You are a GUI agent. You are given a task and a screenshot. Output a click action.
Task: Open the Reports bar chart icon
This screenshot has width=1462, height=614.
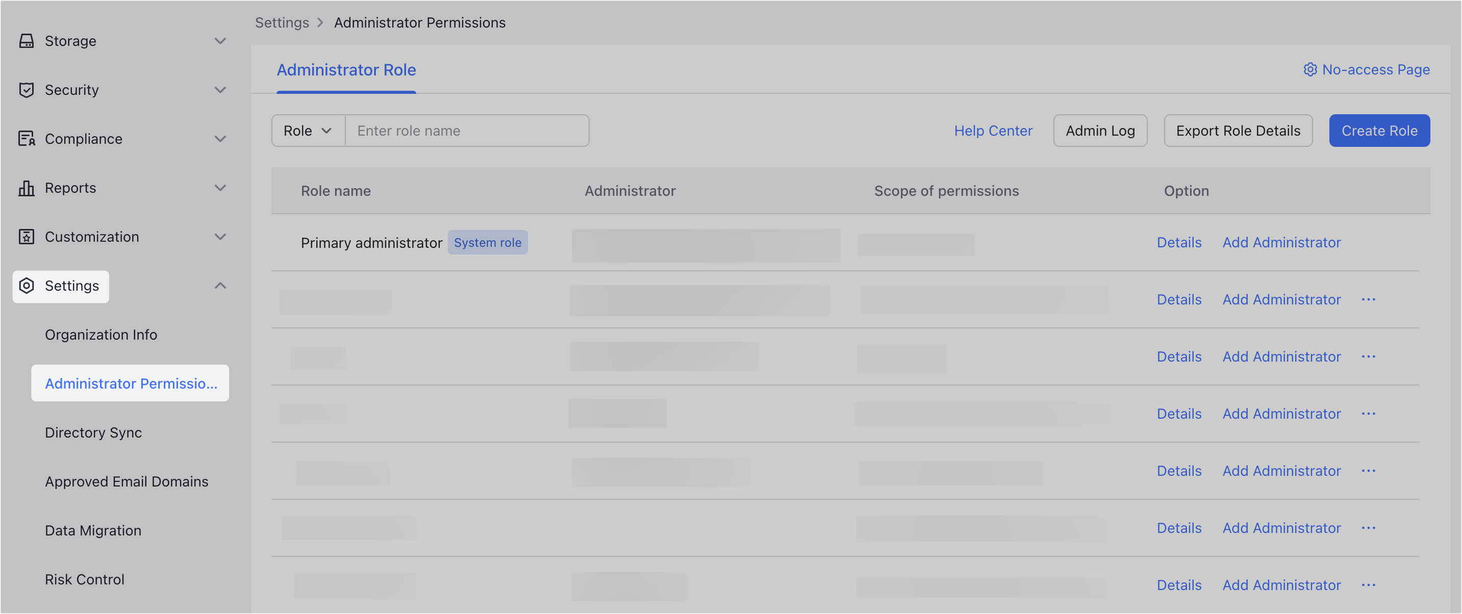[26, 188]
